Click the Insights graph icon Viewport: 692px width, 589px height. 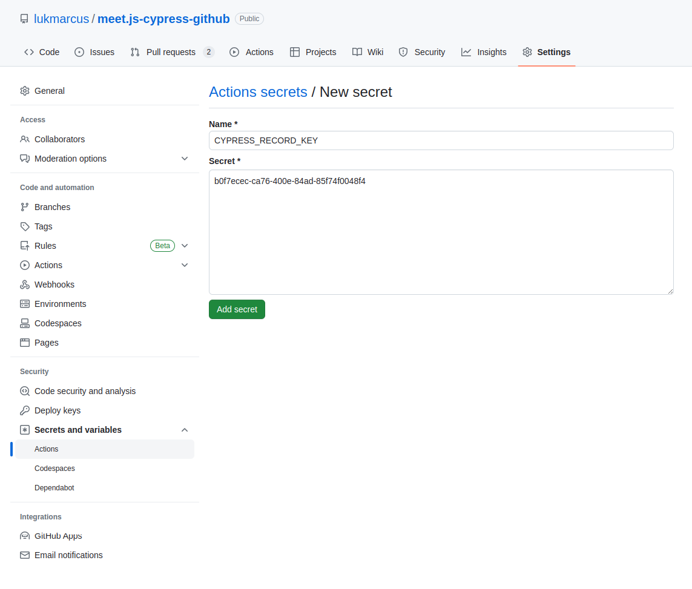[x=466, y=52]
